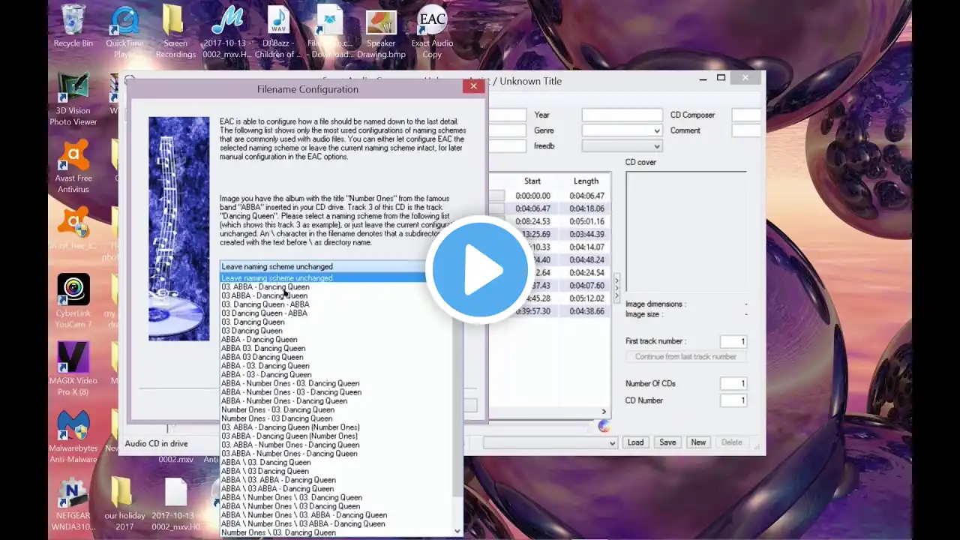Viewport: 960px width, 540px height.
Task: Select the Screen Recordings folder icon
Action: 175,31
